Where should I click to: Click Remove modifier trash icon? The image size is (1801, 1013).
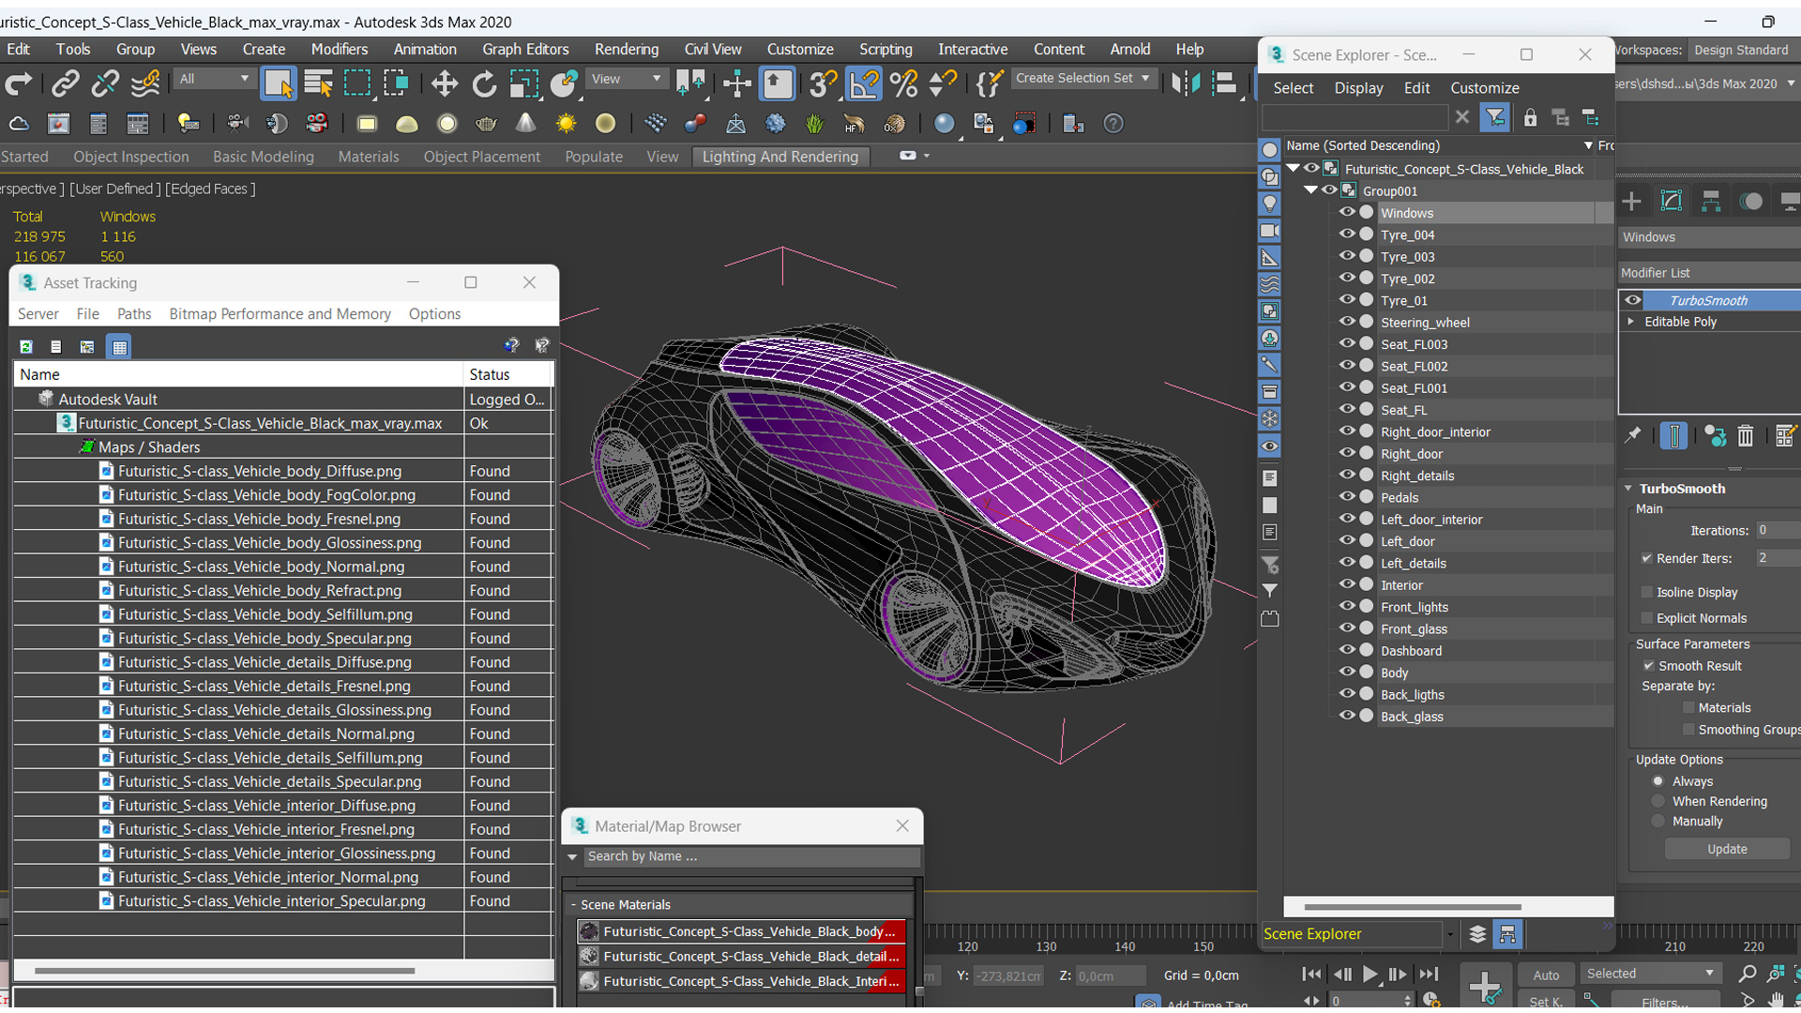click(1745, 436)
